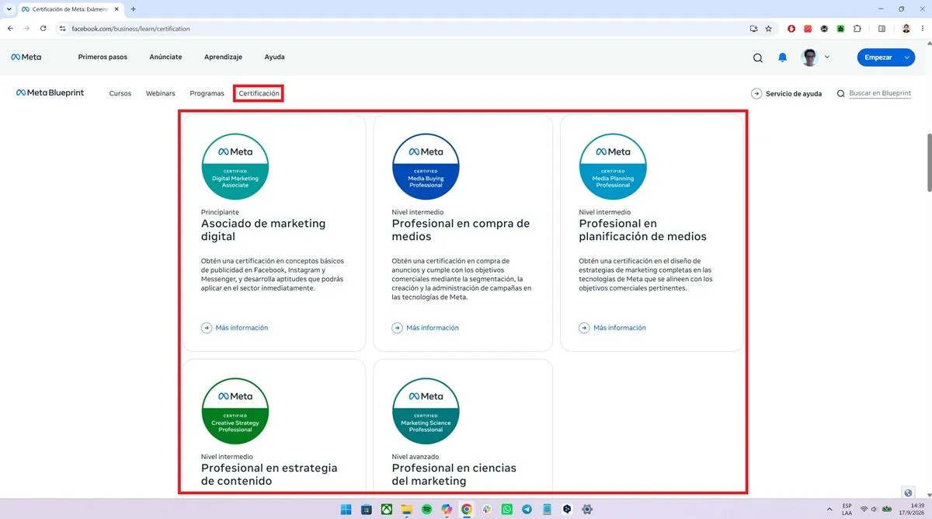Open the Ayuda menu
932x519 pixels.
pos(274,57)
